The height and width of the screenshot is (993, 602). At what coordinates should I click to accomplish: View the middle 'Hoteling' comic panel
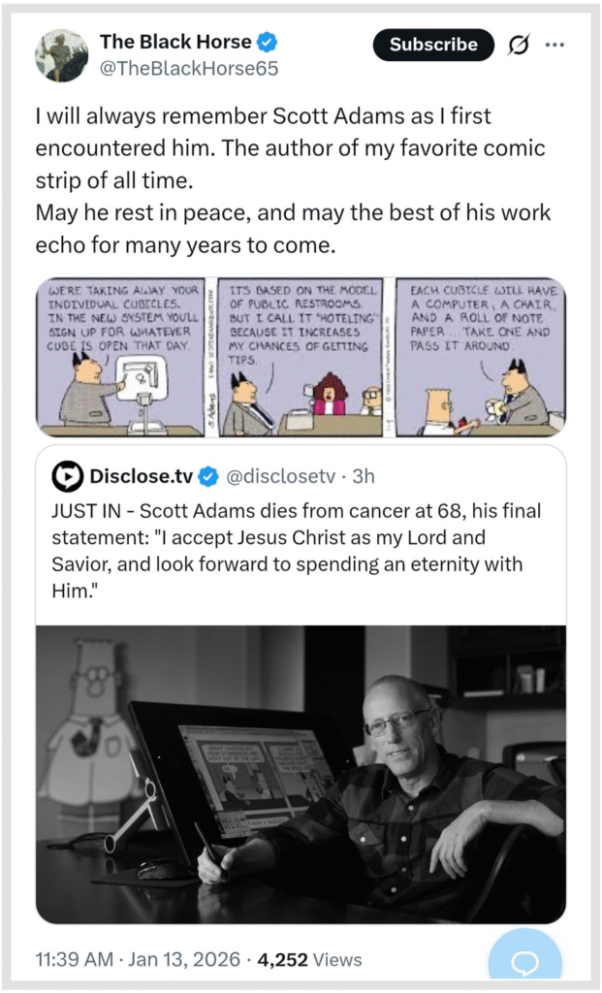click(301, 357)
